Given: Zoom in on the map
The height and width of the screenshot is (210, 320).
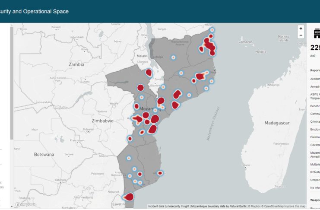Looking at the screenshot, I should tap(301, 29).
